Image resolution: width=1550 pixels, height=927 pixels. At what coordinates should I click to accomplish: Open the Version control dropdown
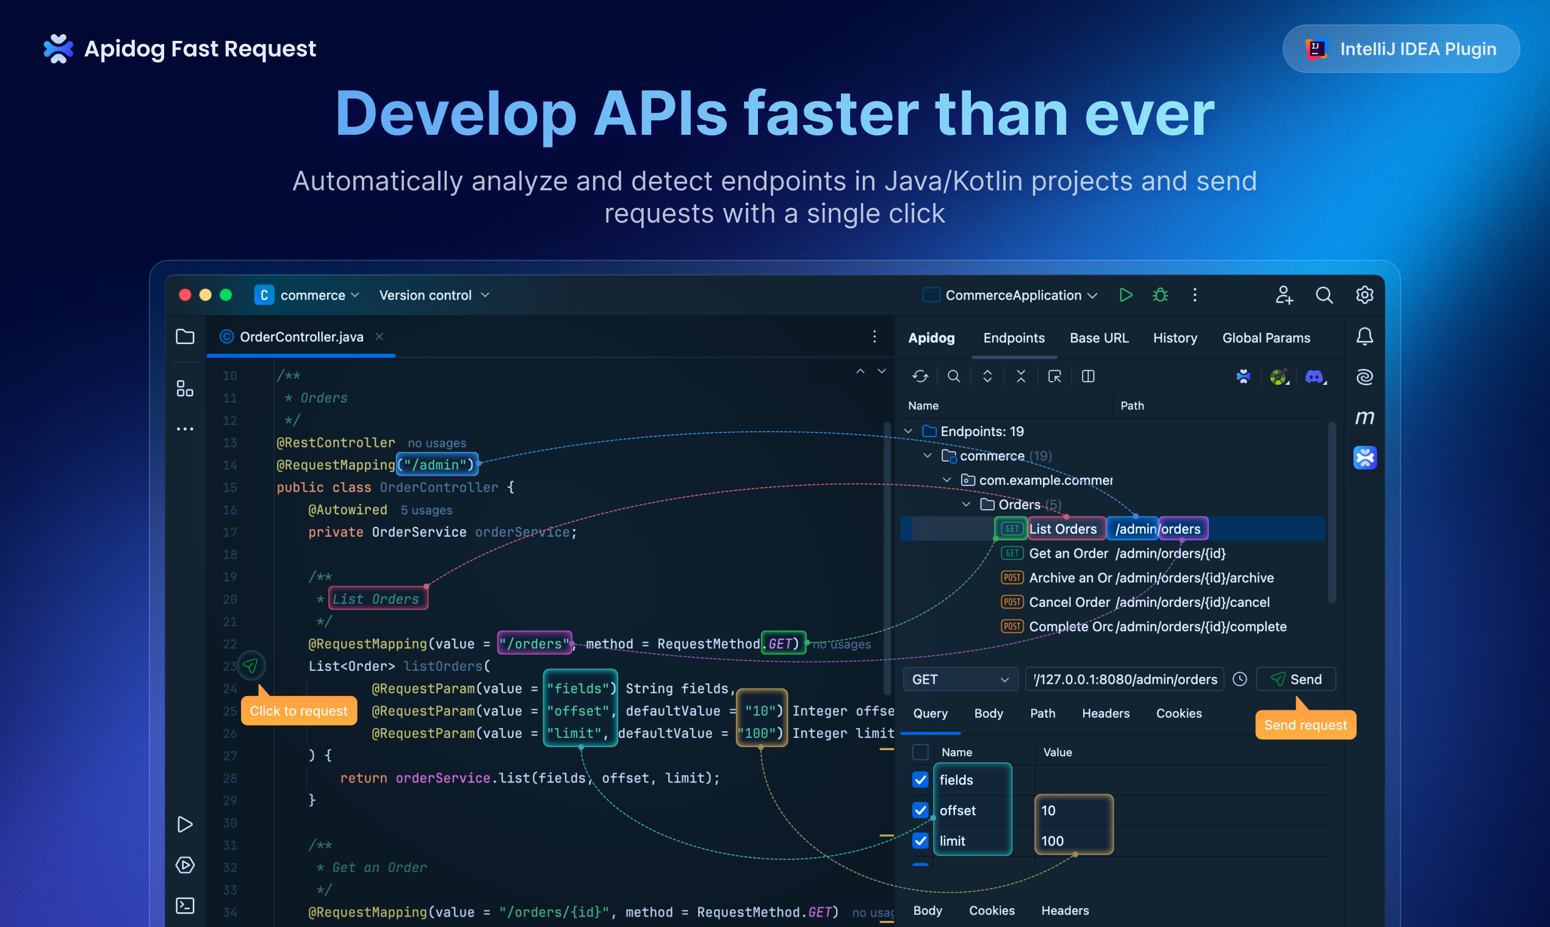click(434, 295)
